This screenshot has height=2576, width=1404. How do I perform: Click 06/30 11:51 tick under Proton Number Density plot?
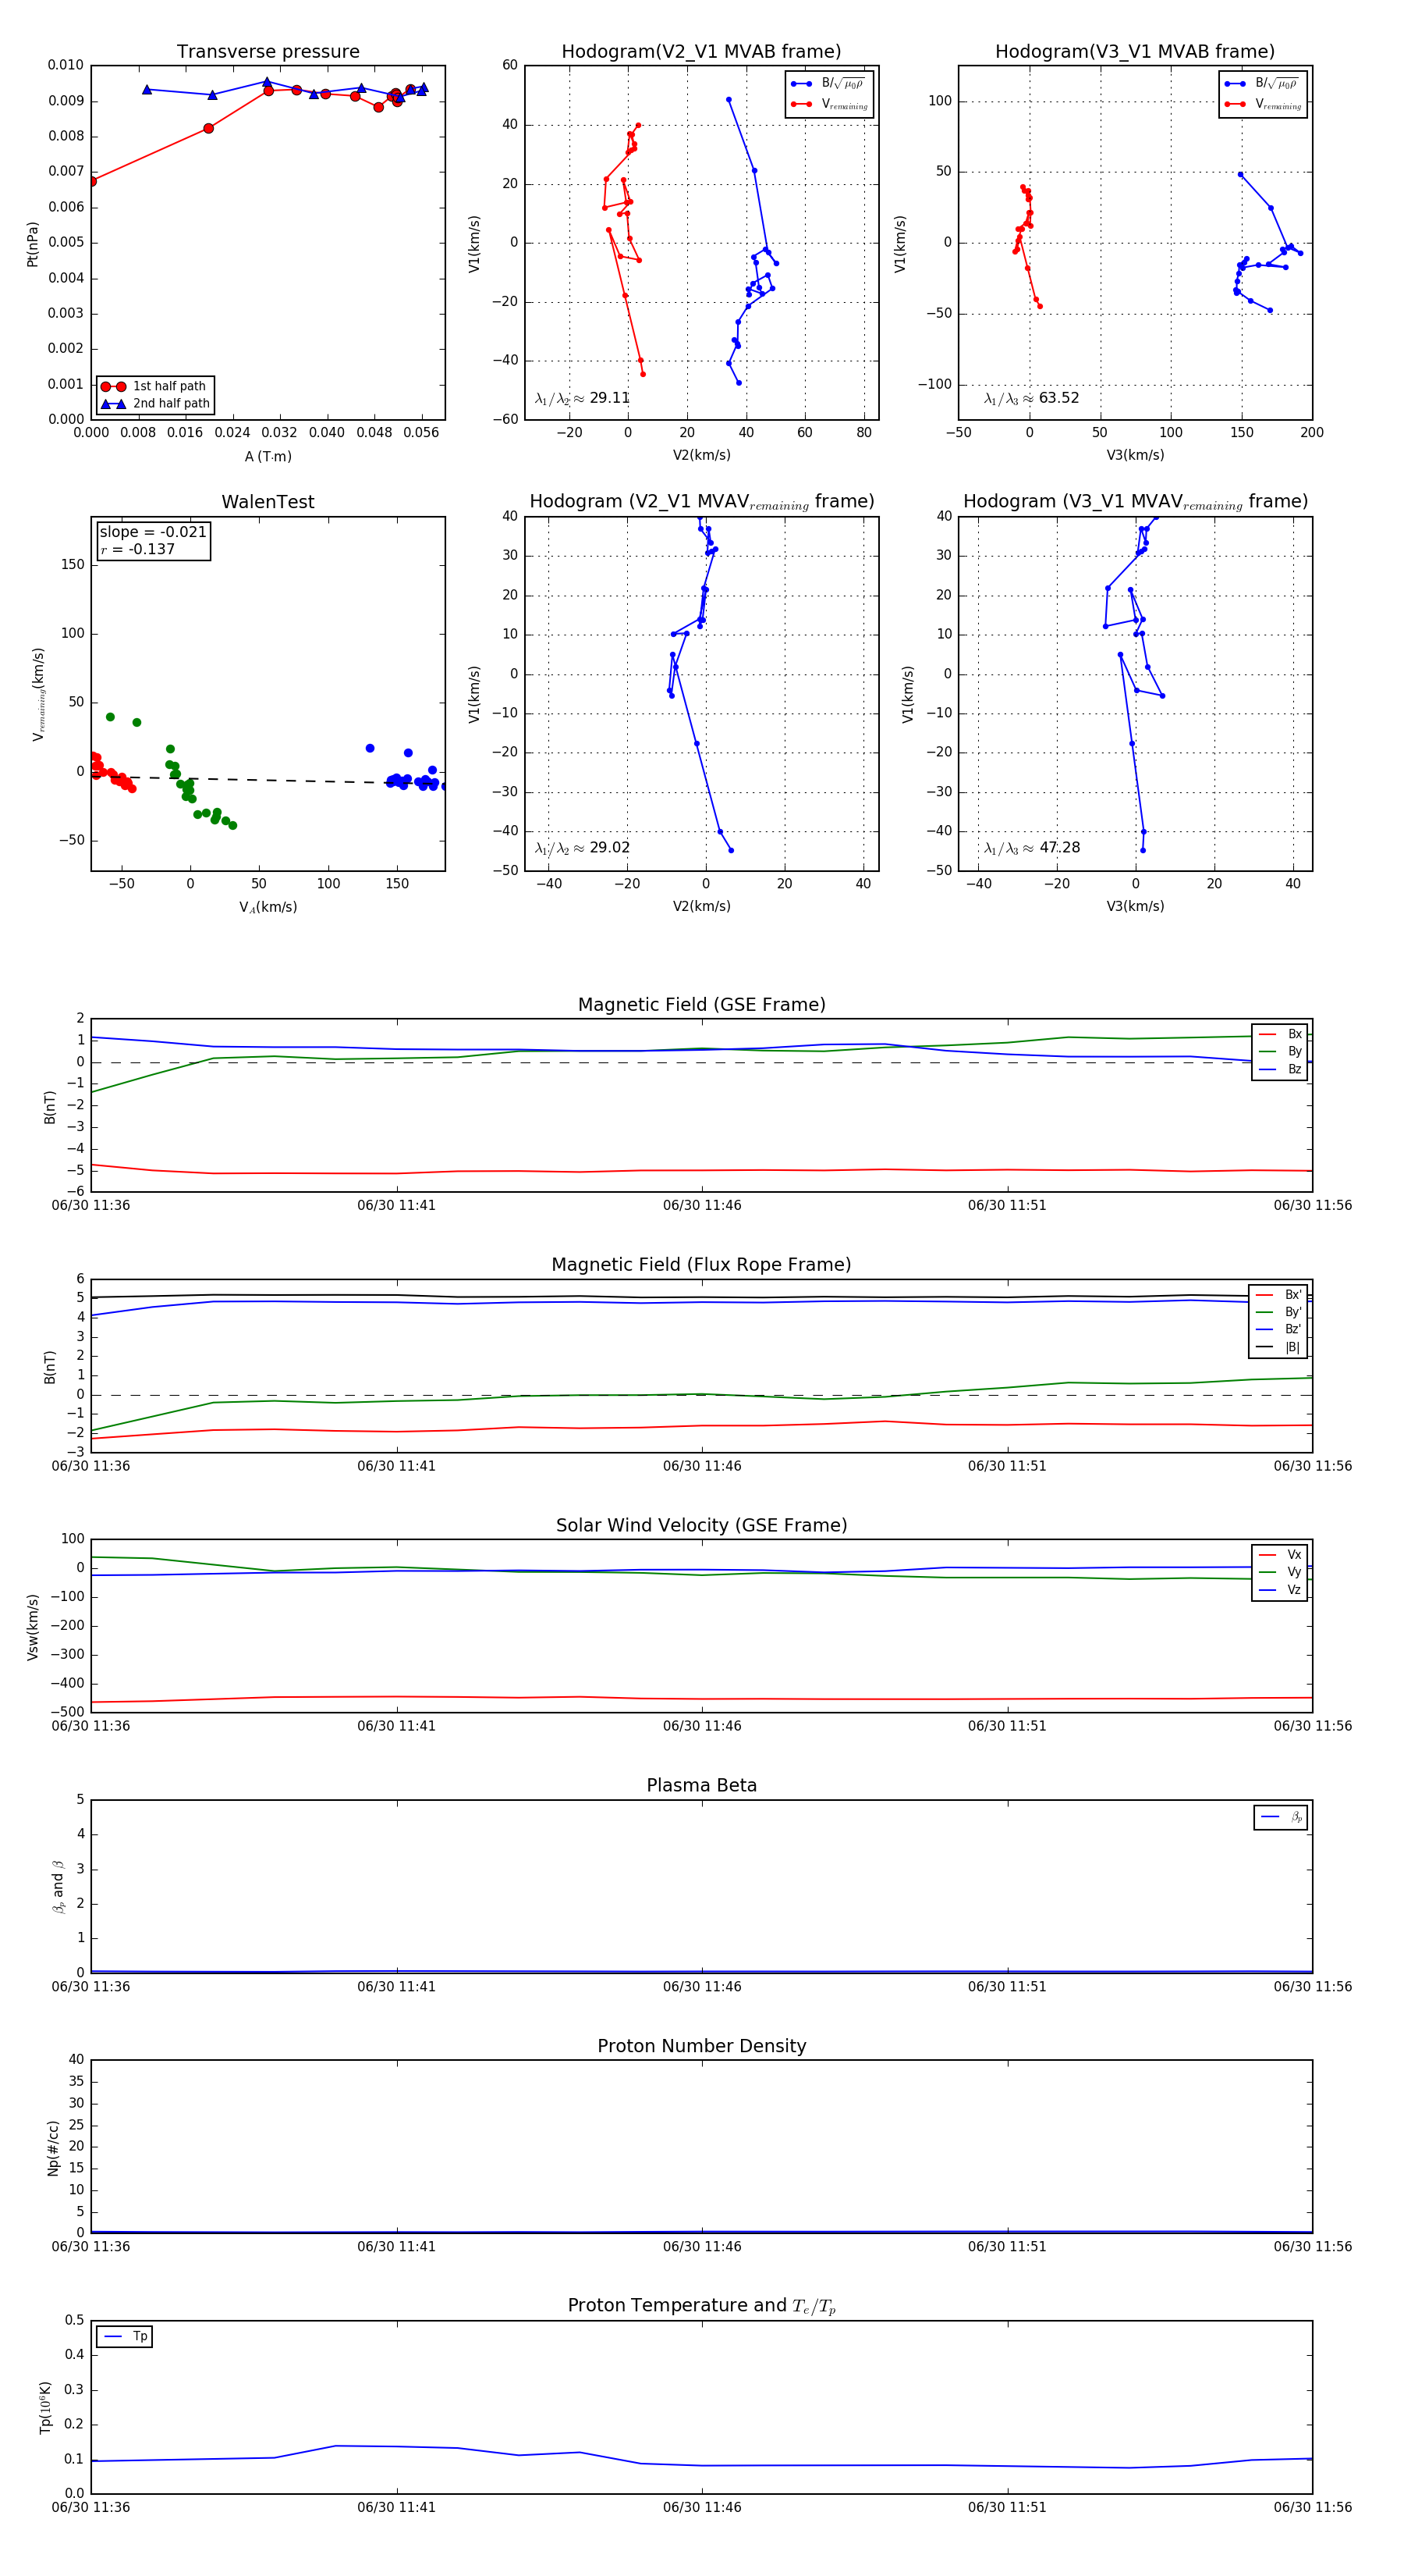[1007, 2247]
